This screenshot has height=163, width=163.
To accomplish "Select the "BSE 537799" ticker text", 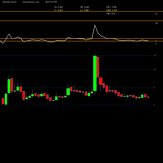I will point(51,2).
